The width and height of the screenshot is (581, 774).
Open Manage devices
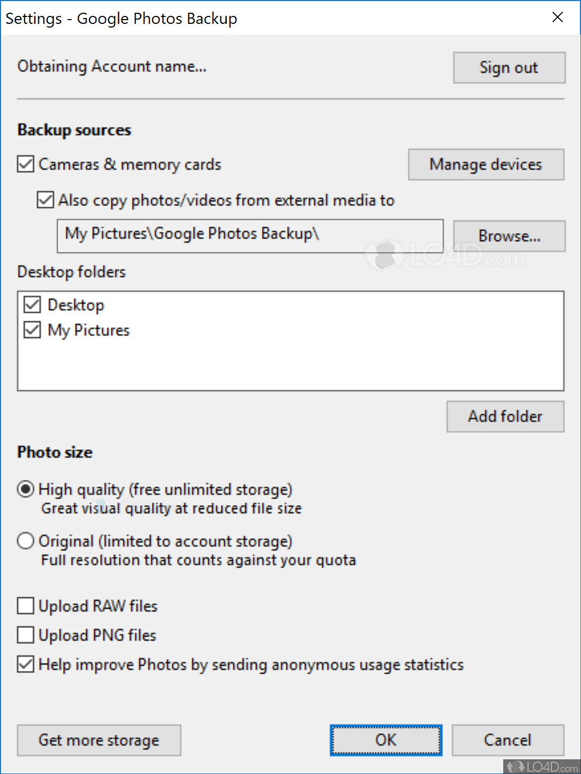pos(485,164)
